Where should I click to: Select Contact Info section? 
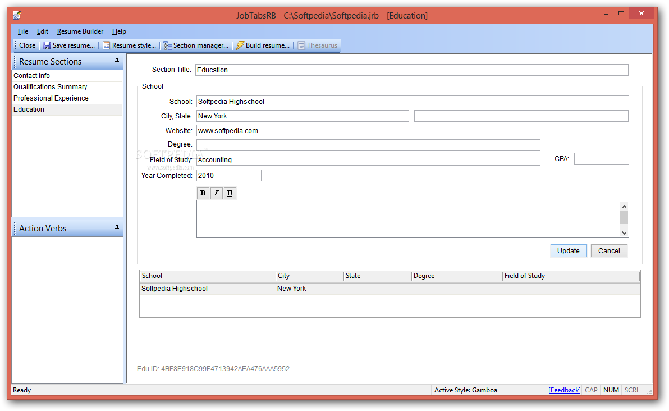click(x=67, y=76)
